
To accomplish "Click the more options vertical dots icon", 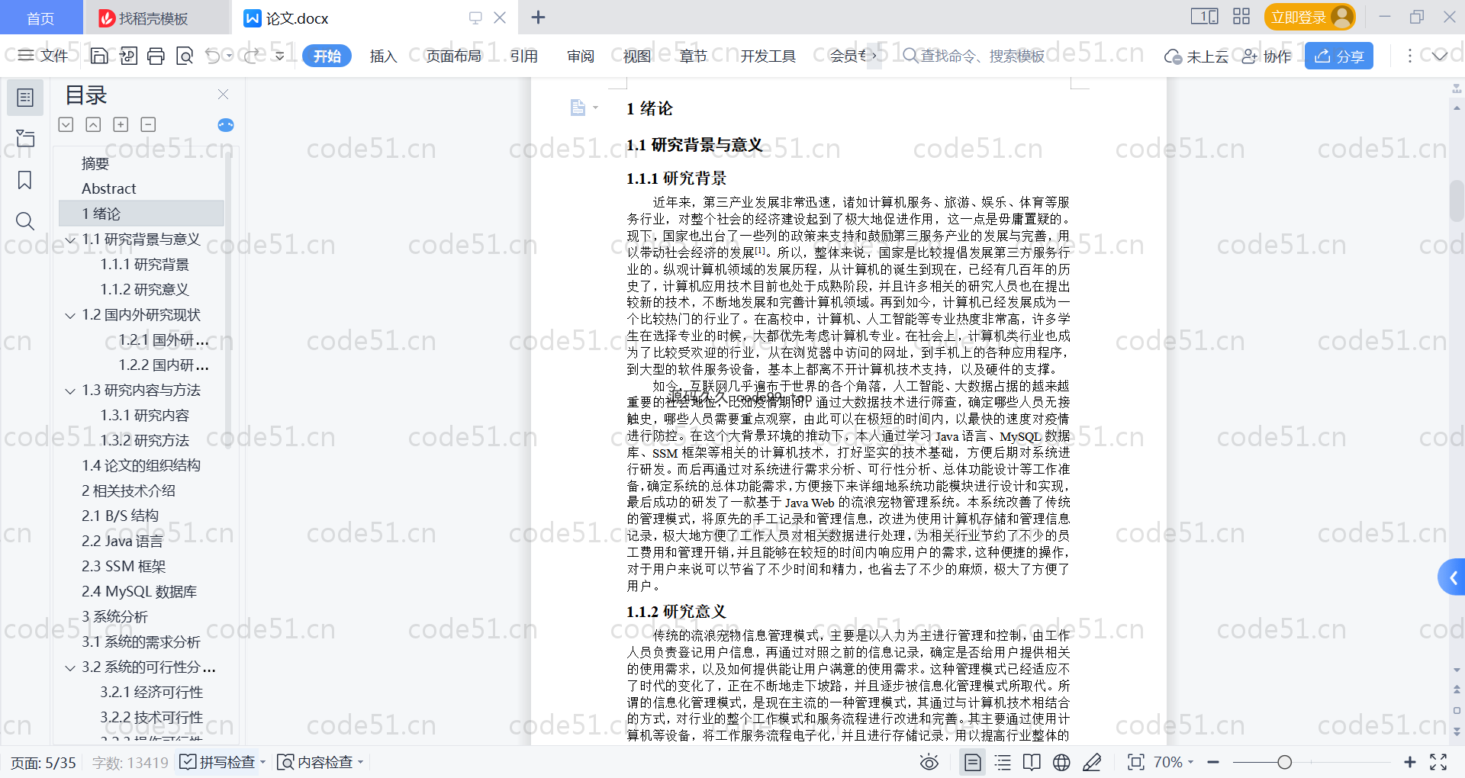I will pyautogui.click(x=1409, y=56).
